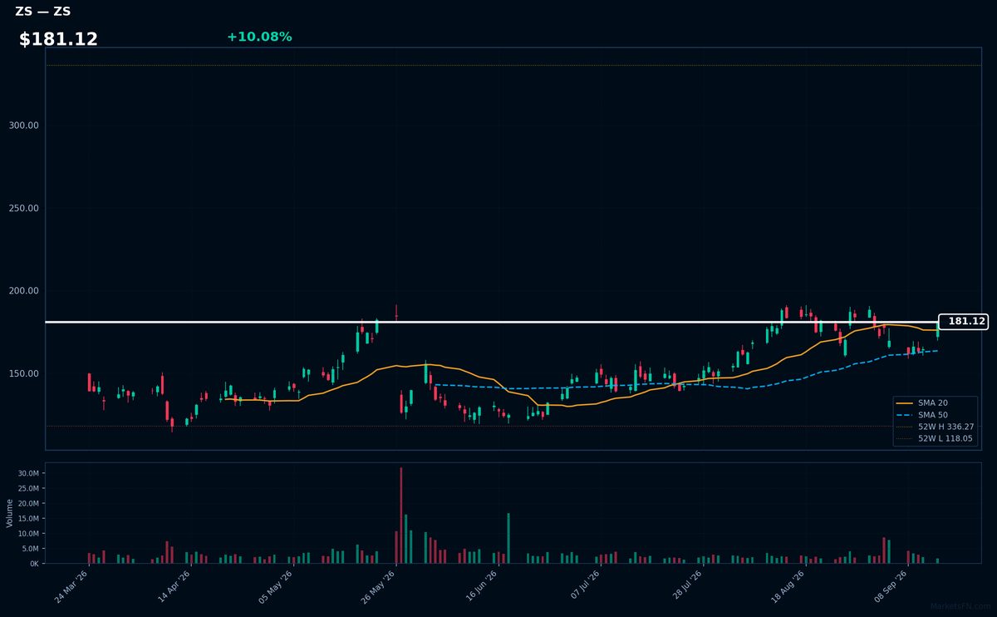
Task: Select SMA 50 legend entry
Action: 933,414
